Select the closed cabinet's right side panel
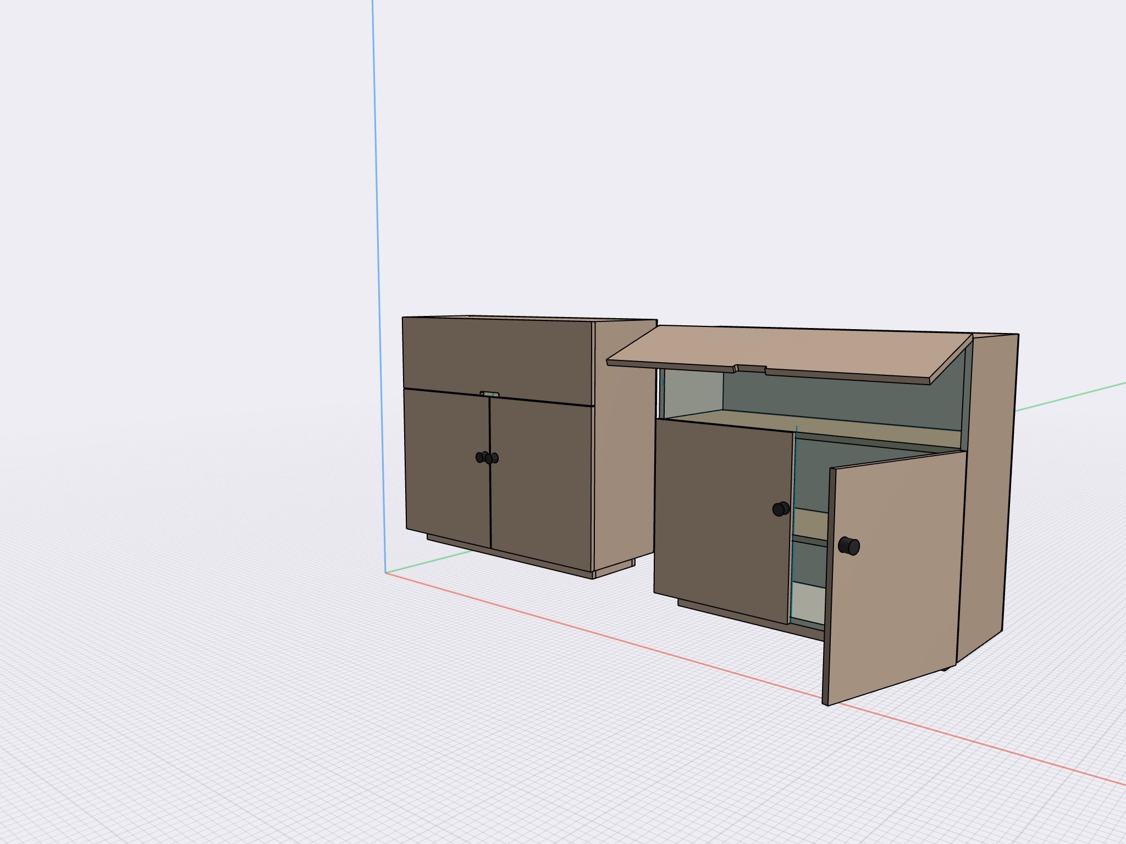The image size is (1126, 844). (626, 445)
